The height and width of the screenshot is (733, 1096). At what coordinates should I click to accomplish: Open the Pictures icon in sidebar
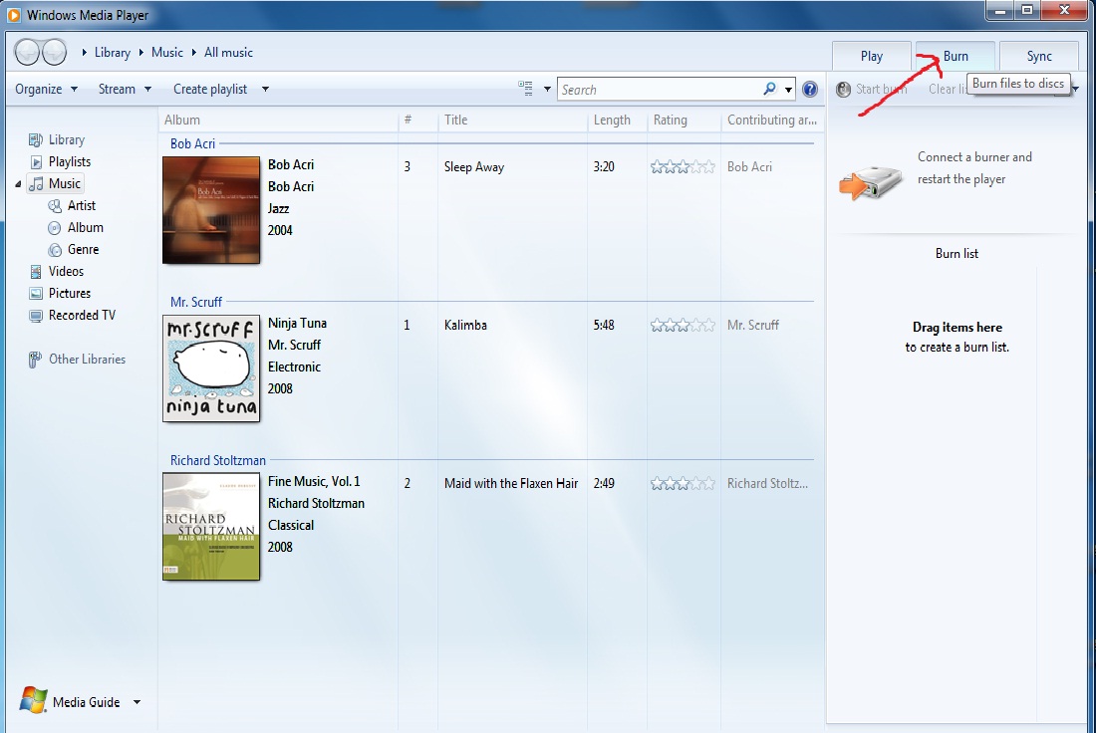(x=36, y=294)
